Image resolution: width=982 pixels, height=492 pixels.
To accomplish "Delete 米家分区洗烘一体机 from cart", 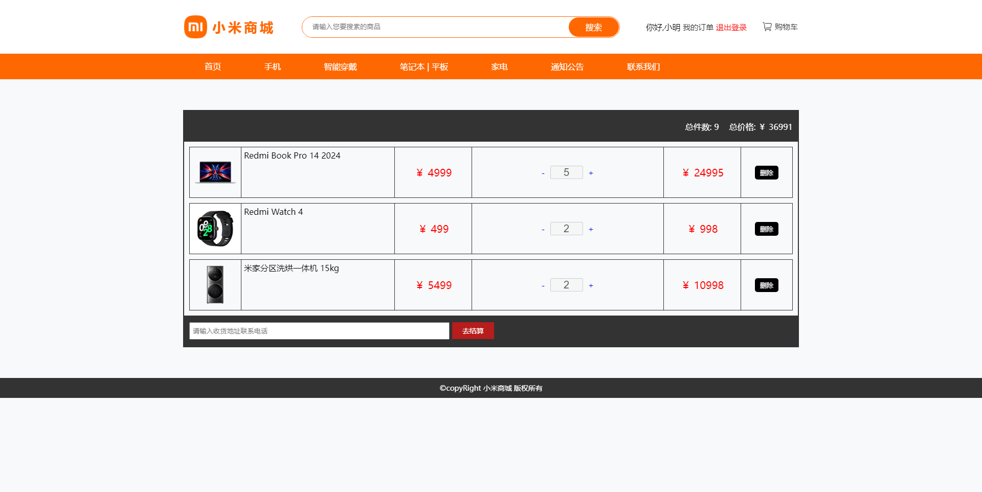I will tap(766, 285).
